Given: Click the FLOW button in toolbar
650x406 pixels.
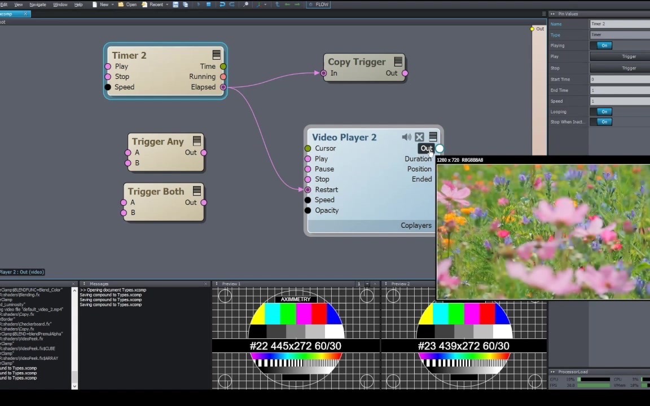Looking at the screenshot, I should [319, 5].
